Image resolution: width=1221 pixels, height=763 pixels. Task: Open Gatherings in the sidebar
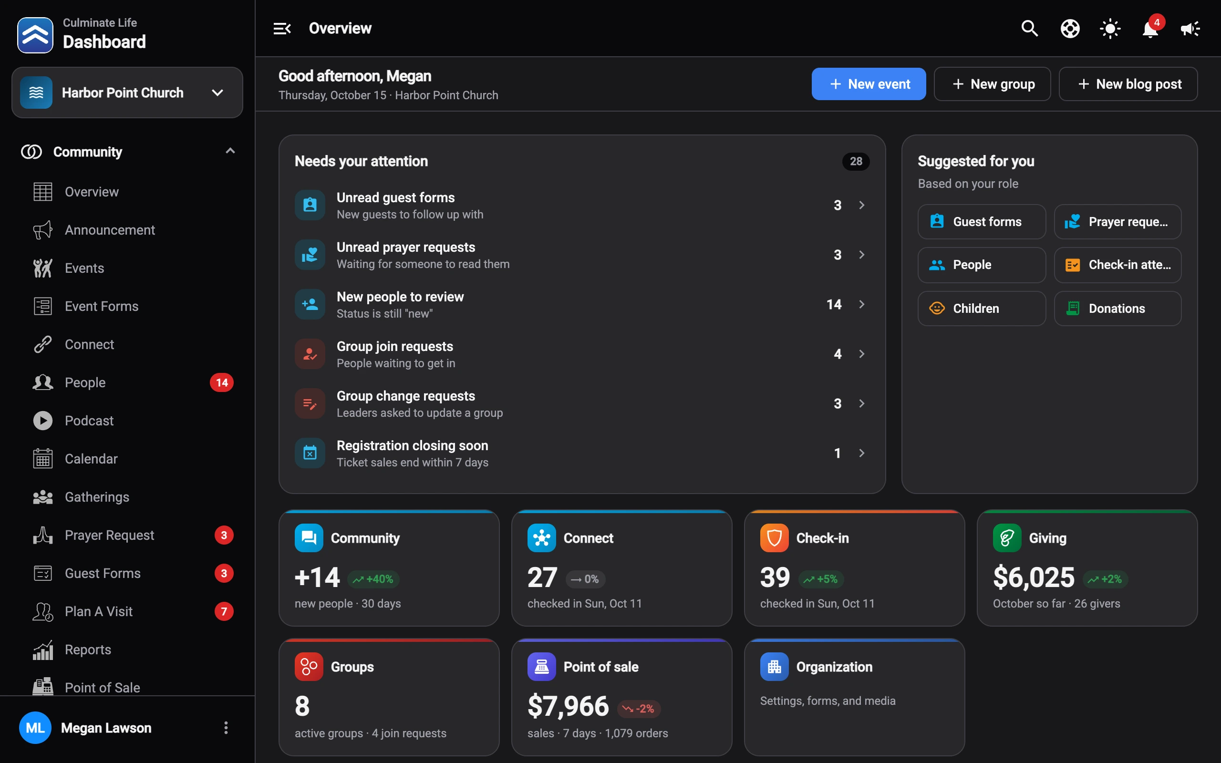(127, 497)
